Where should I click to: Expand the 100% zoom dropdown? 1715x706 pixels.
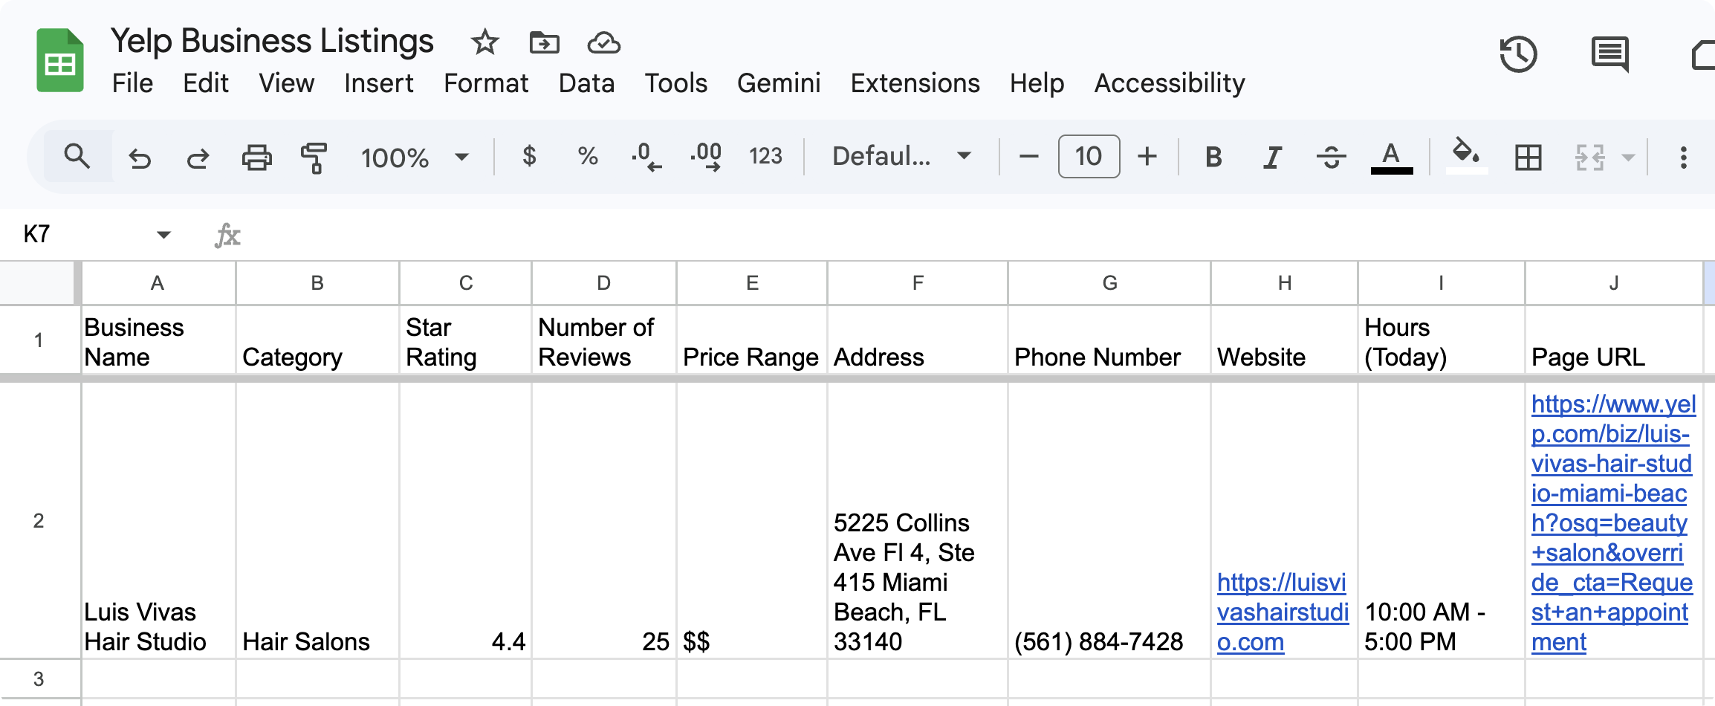pyautogui.click(x=414, y=158)
